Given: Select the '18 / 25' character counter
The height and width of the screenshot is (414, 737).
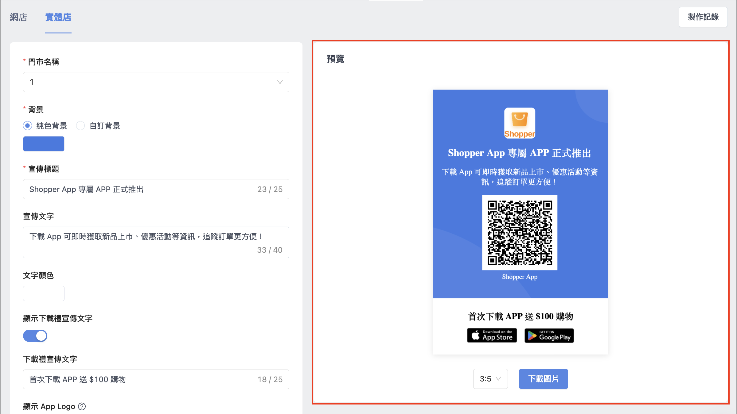Looking at the screenshot, I should point(270,380).
